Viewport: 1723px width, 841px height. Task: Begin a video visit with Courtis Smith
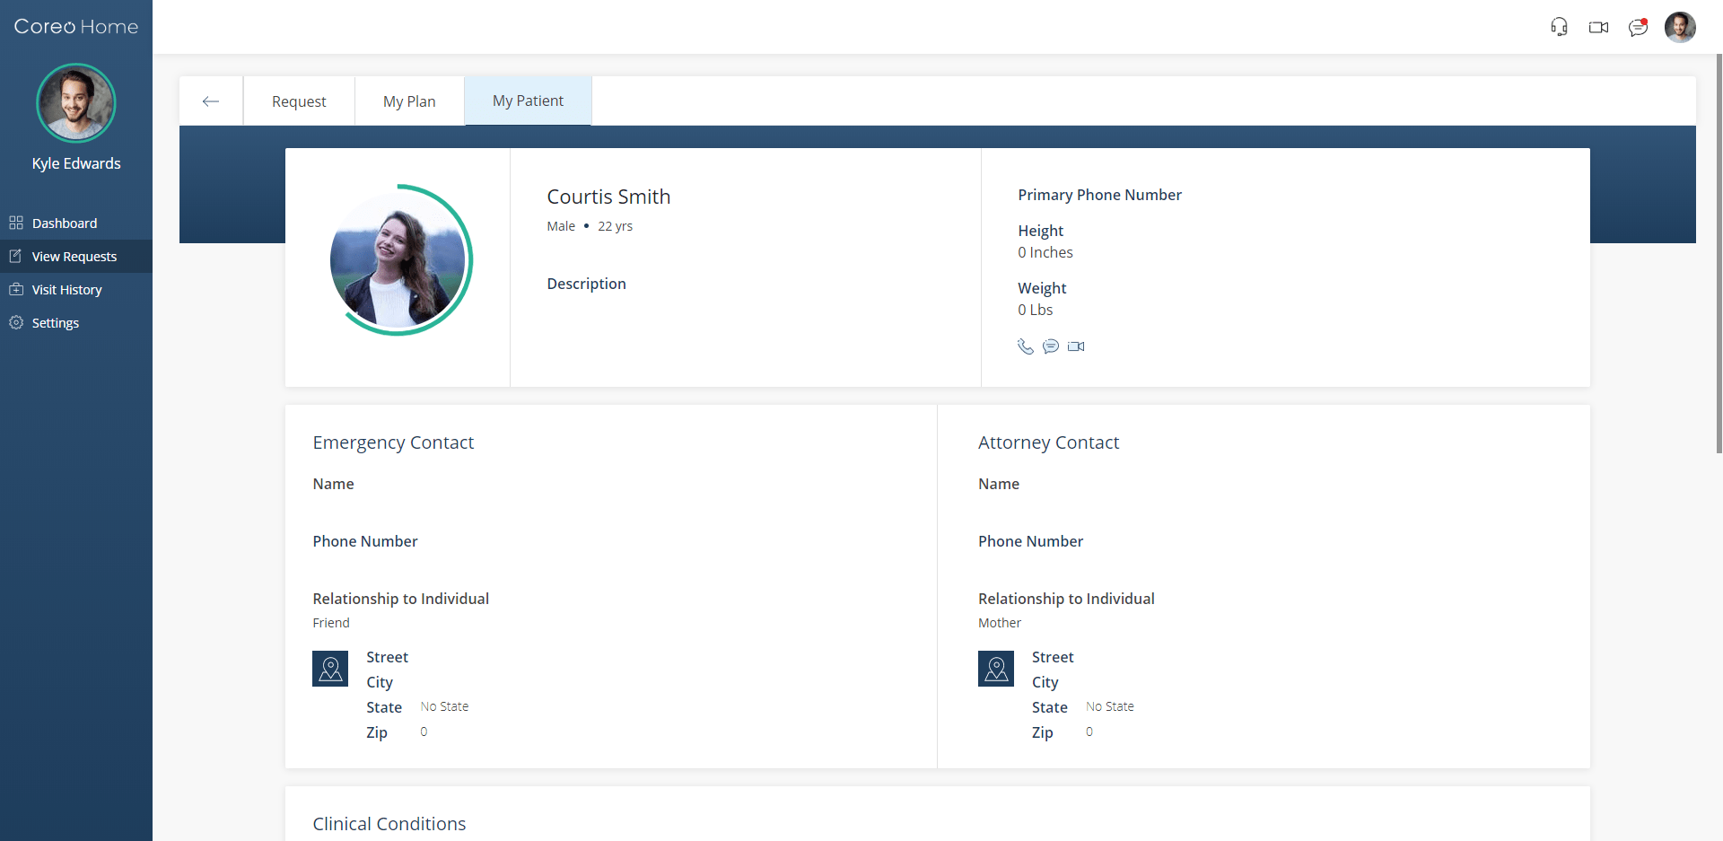click(x=1076, y=346)
